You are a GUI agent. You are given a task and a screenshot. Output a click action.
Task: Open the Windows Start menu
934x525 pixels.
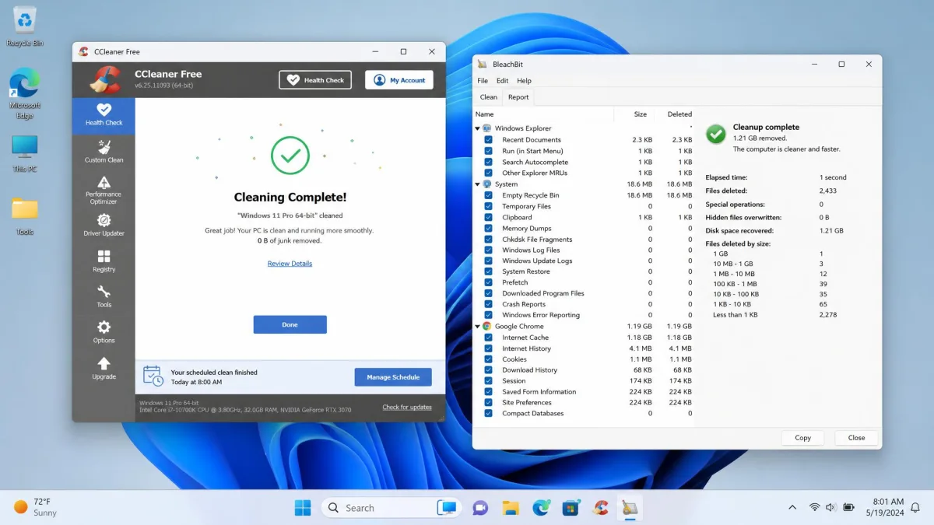[303, 508]
